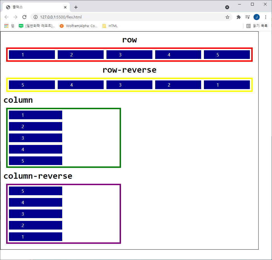The width and height of the screenshot is (272, 260).
Task: Open the media control icon in toolbar
Action: [x=247, y=17]
